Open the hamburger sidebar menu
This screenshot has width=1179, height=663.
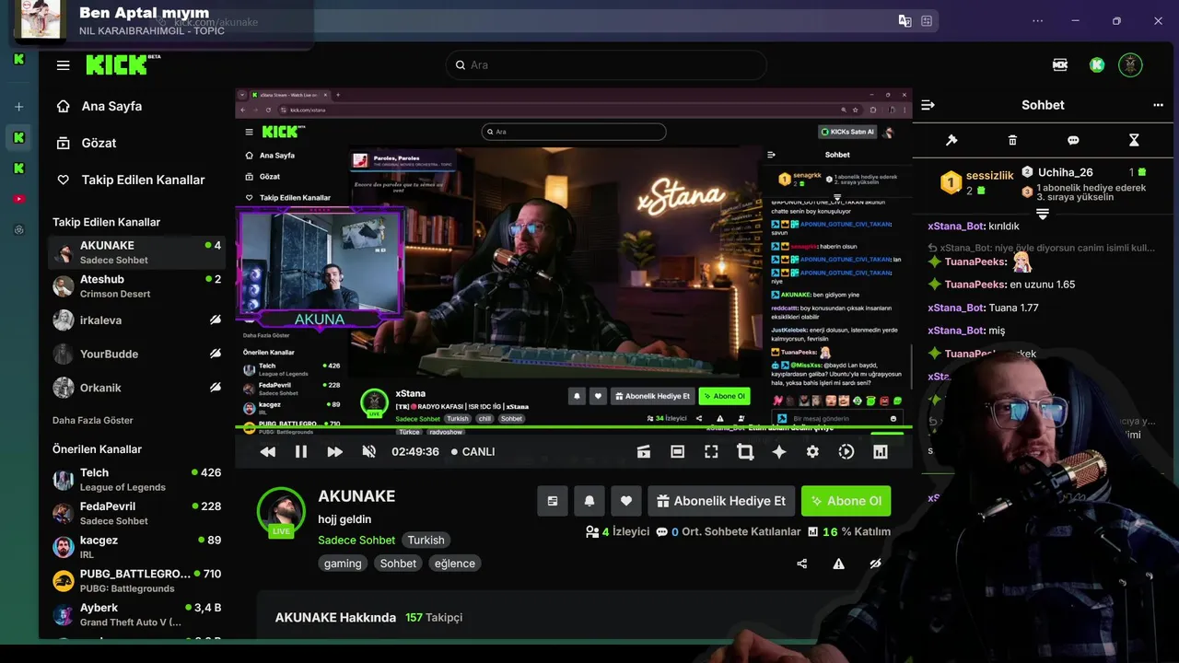[63, 65]
